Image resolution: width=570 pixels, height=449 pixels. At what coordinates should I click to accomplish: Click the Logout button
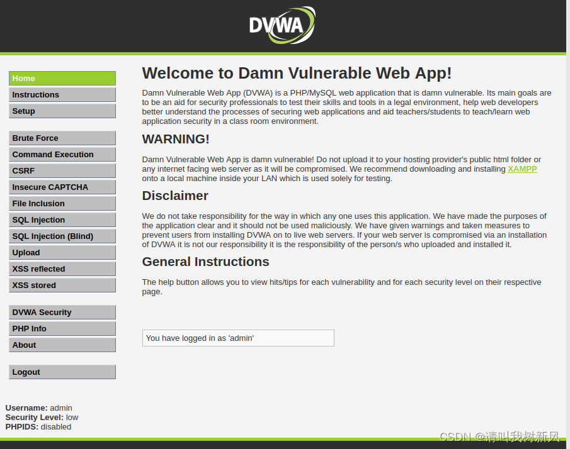(62, 372)
